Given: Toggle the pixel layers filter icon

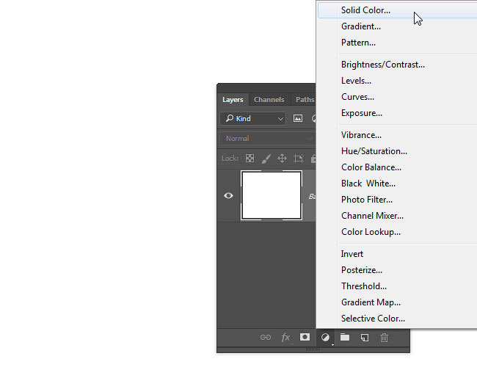Looking at the screenshot, I should click(x=298, y=118).
